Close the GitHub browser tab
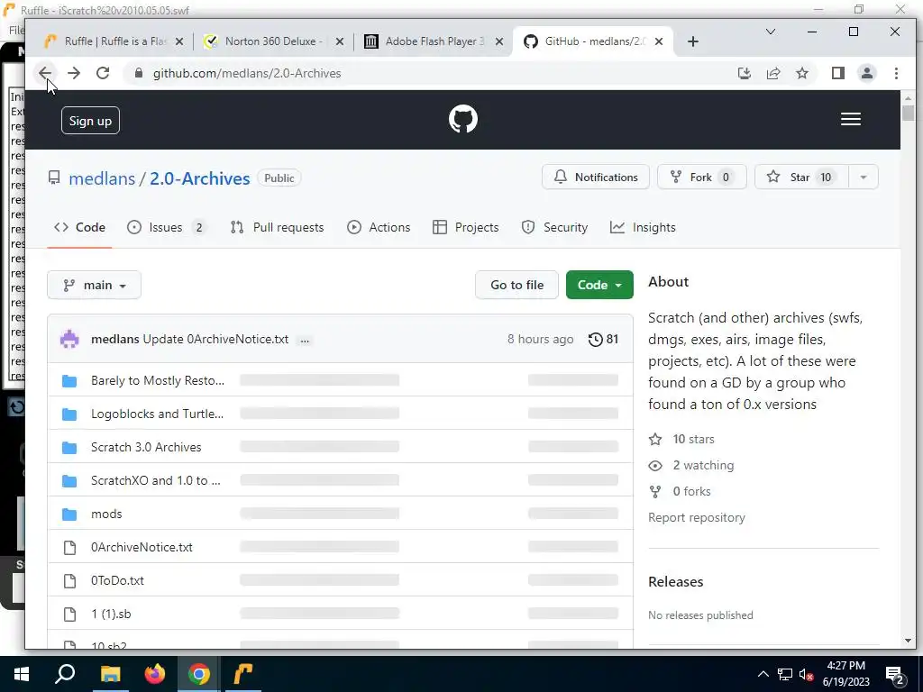Image resolution: width=923 pixels, height=692 pixels. (659, 41)
